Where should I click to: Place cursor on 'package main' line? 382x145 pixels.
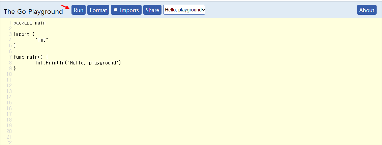(x=29, y=23)
